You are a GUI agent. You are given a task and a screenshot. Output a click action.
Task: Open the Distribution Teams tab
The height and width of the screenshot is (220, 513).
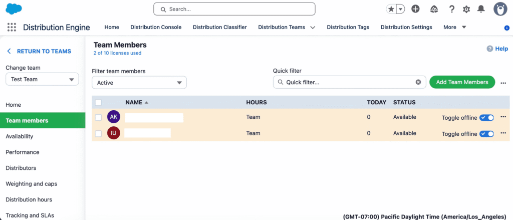click(282, 27)
